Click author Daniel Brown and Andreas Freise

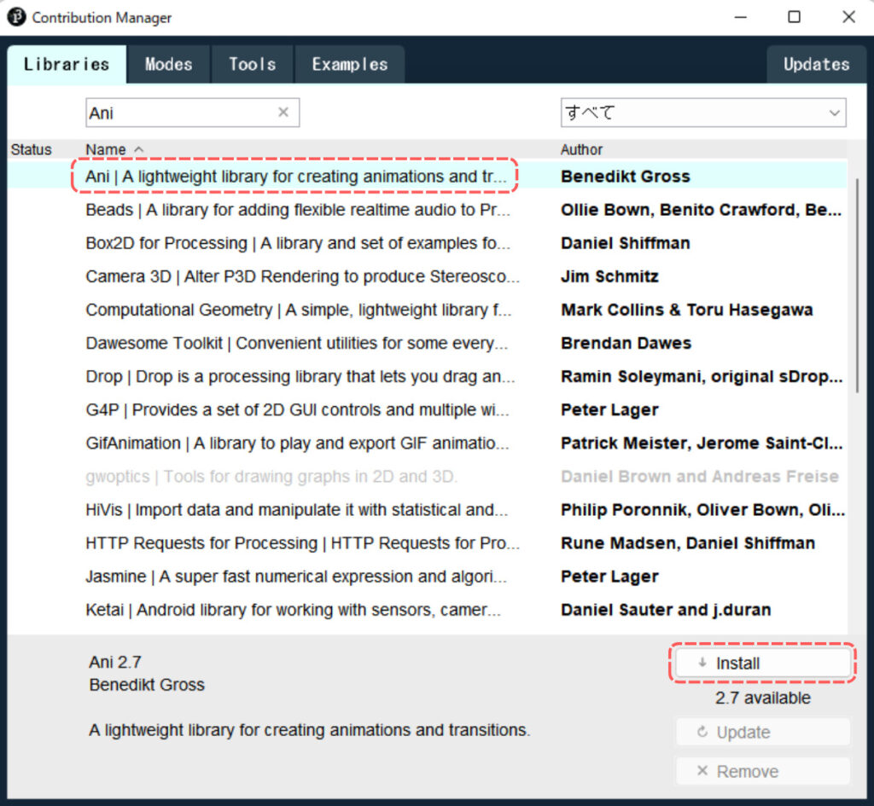[700, 477]
